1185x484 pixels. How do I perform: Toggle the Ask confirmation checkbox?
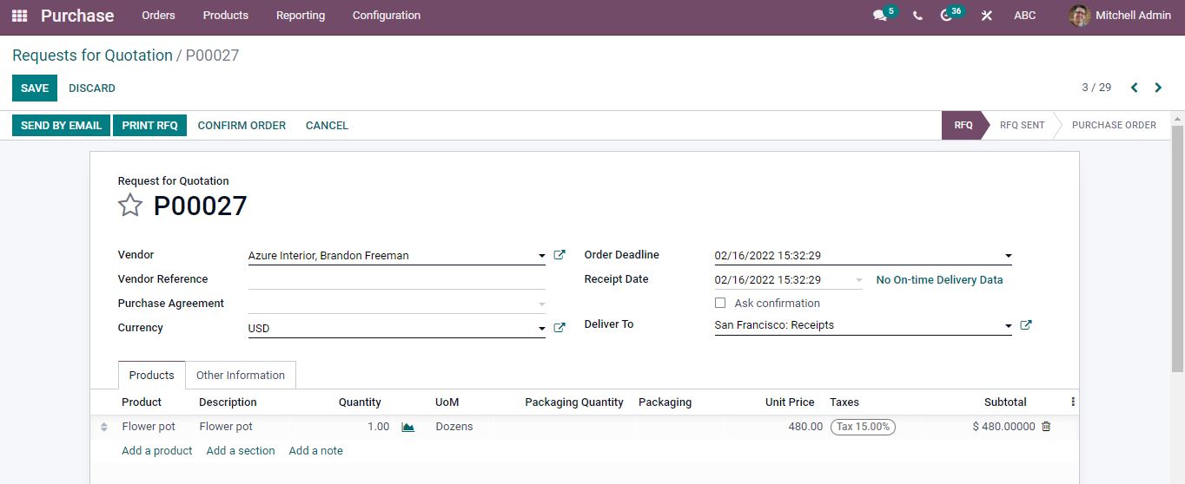pyautogui.click(x=720, y=303)
